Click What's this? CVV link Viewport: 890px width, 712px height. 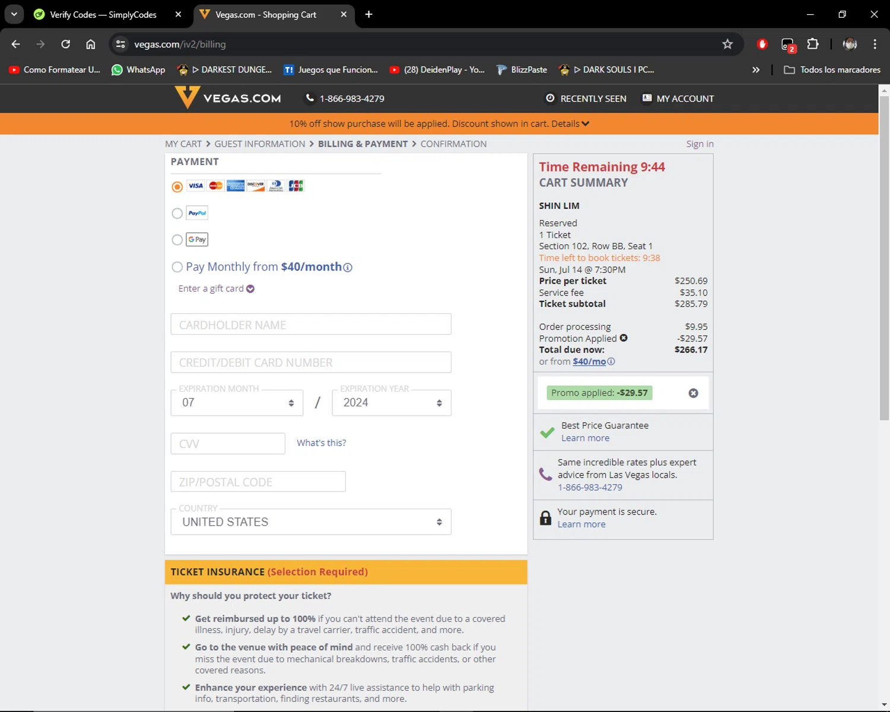pos(321,443)
